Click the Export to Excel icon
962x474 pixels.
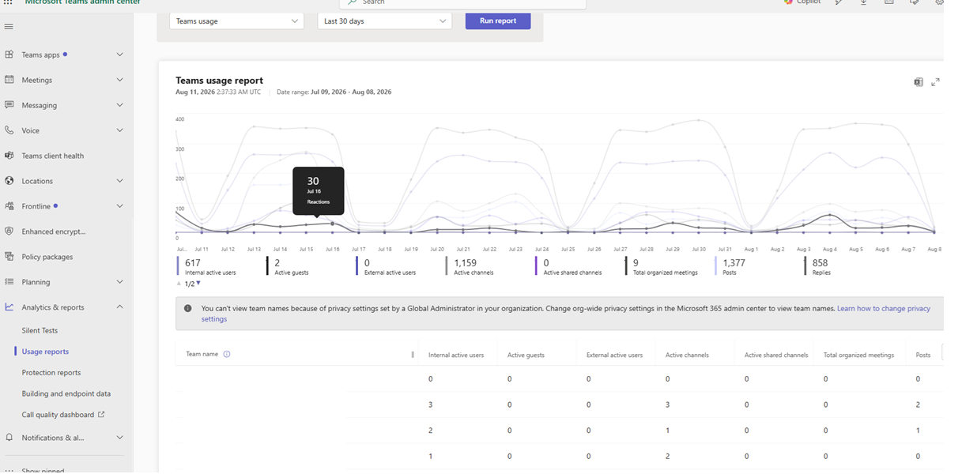tap(919, 82)
